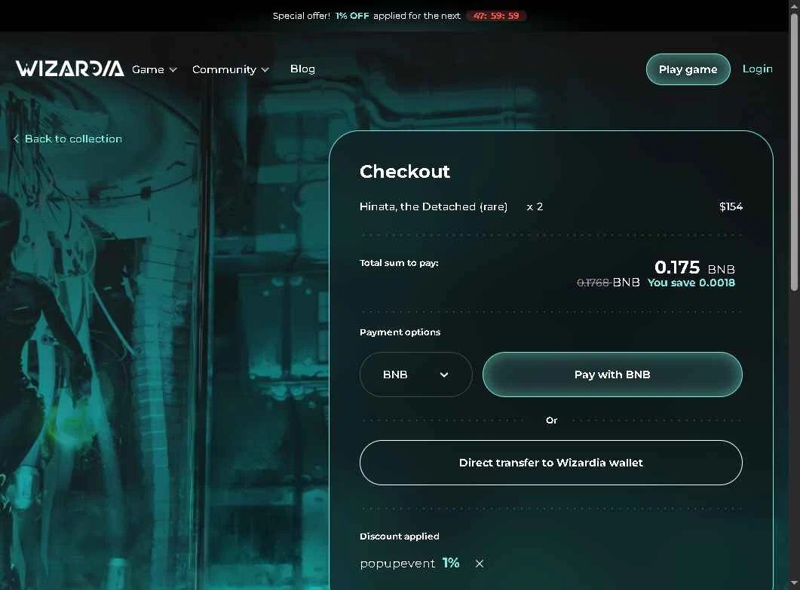Click the 1% OFF offer text
This screenshot has width=800, height=590.
tap(352, 16)
